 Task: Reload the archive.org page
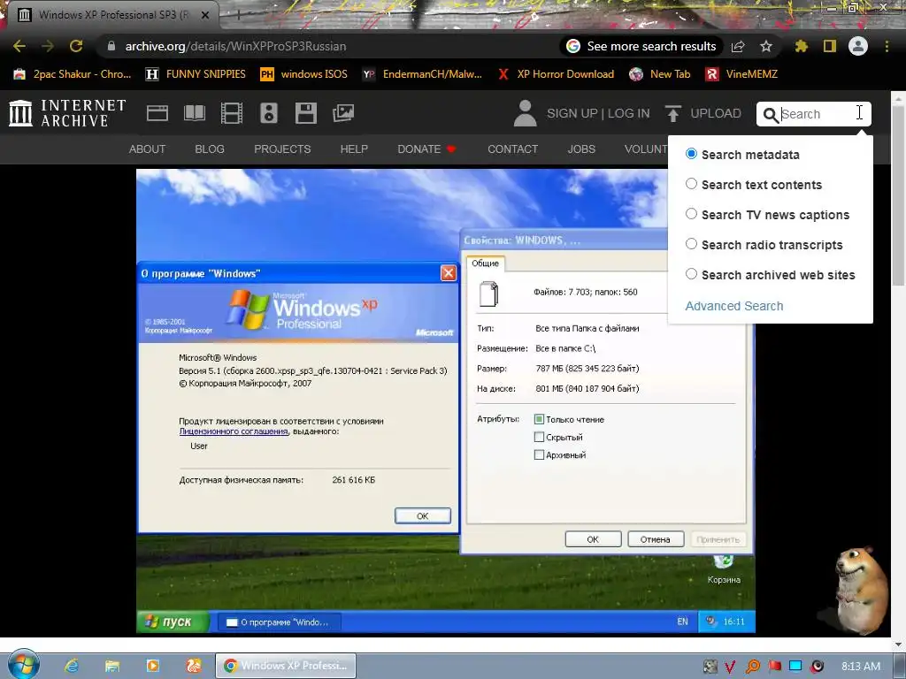(x=76, y=46)
